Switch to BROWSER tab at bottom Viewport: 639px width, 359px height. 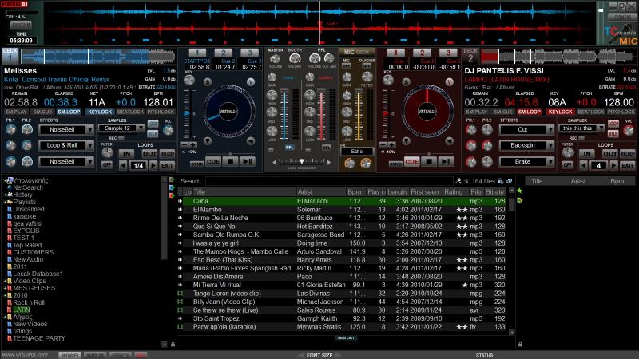70,355
